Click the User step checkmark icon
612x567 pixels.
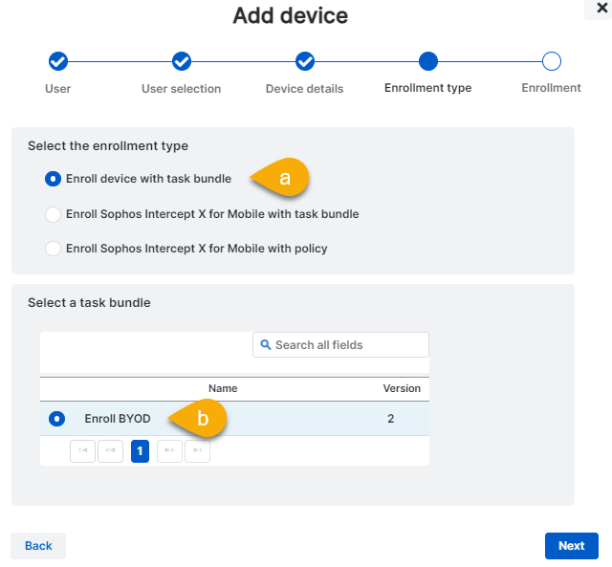tap(57, 62)
